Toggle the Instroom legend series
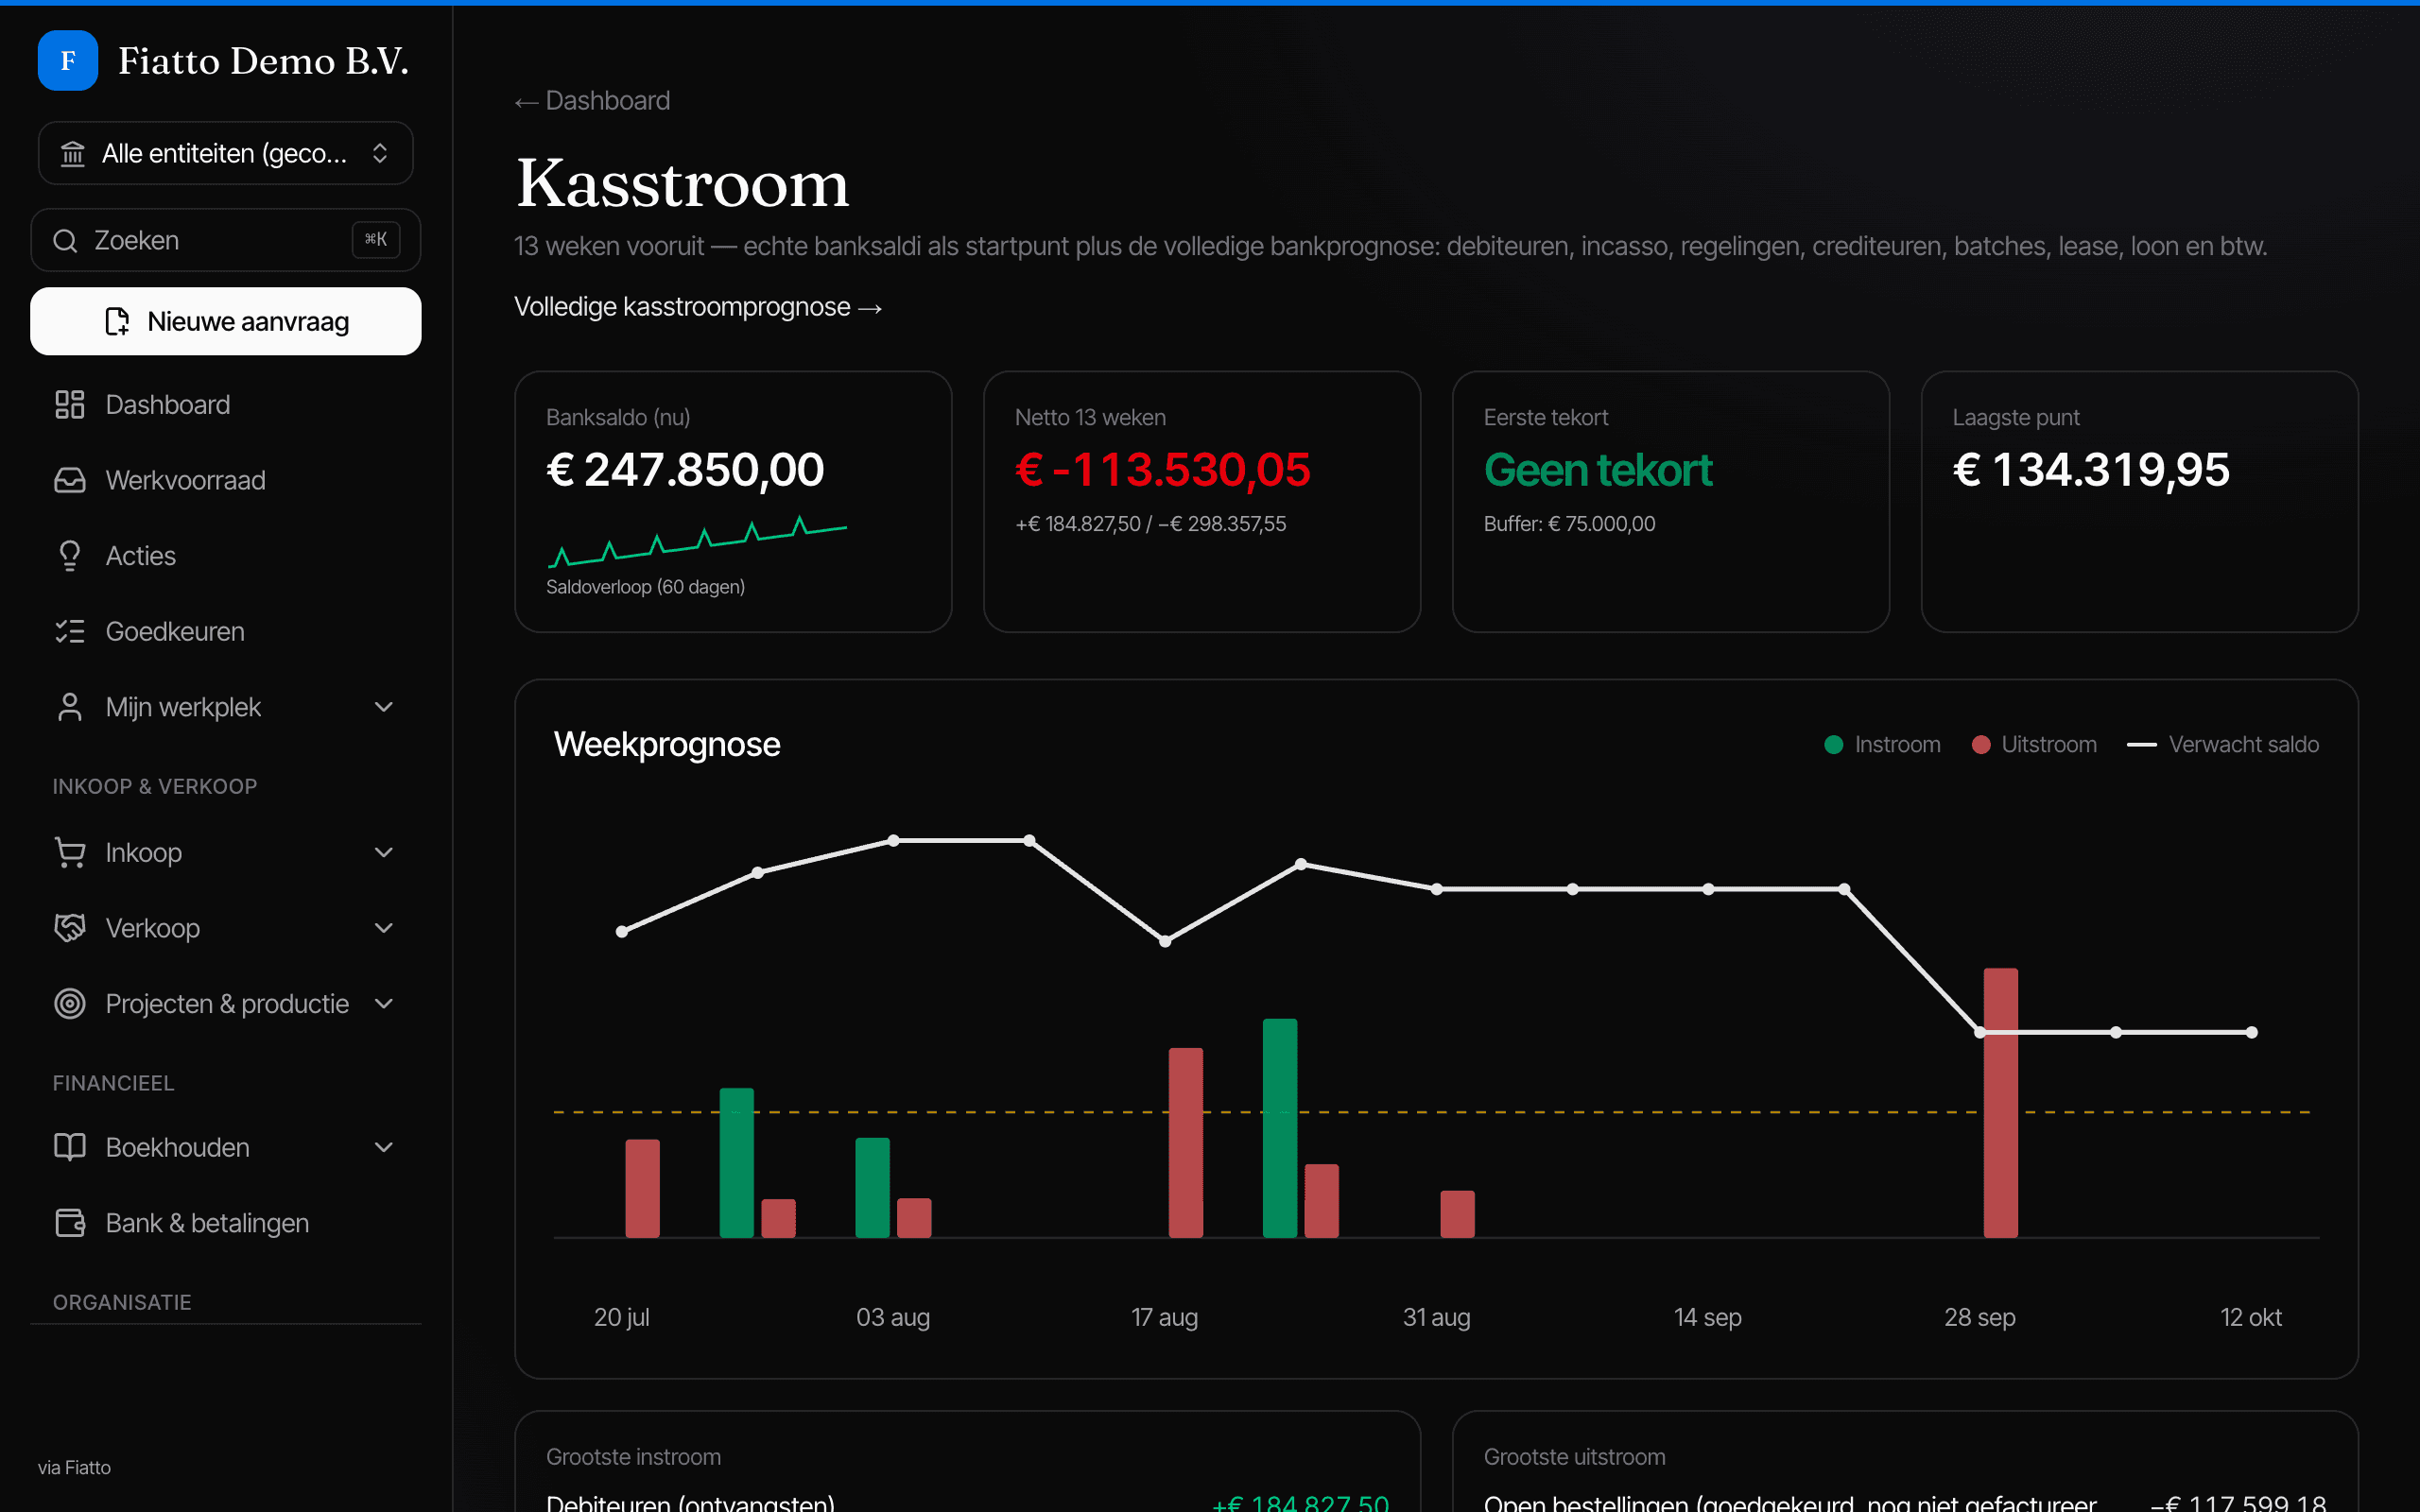 (x=1882, y=744)
